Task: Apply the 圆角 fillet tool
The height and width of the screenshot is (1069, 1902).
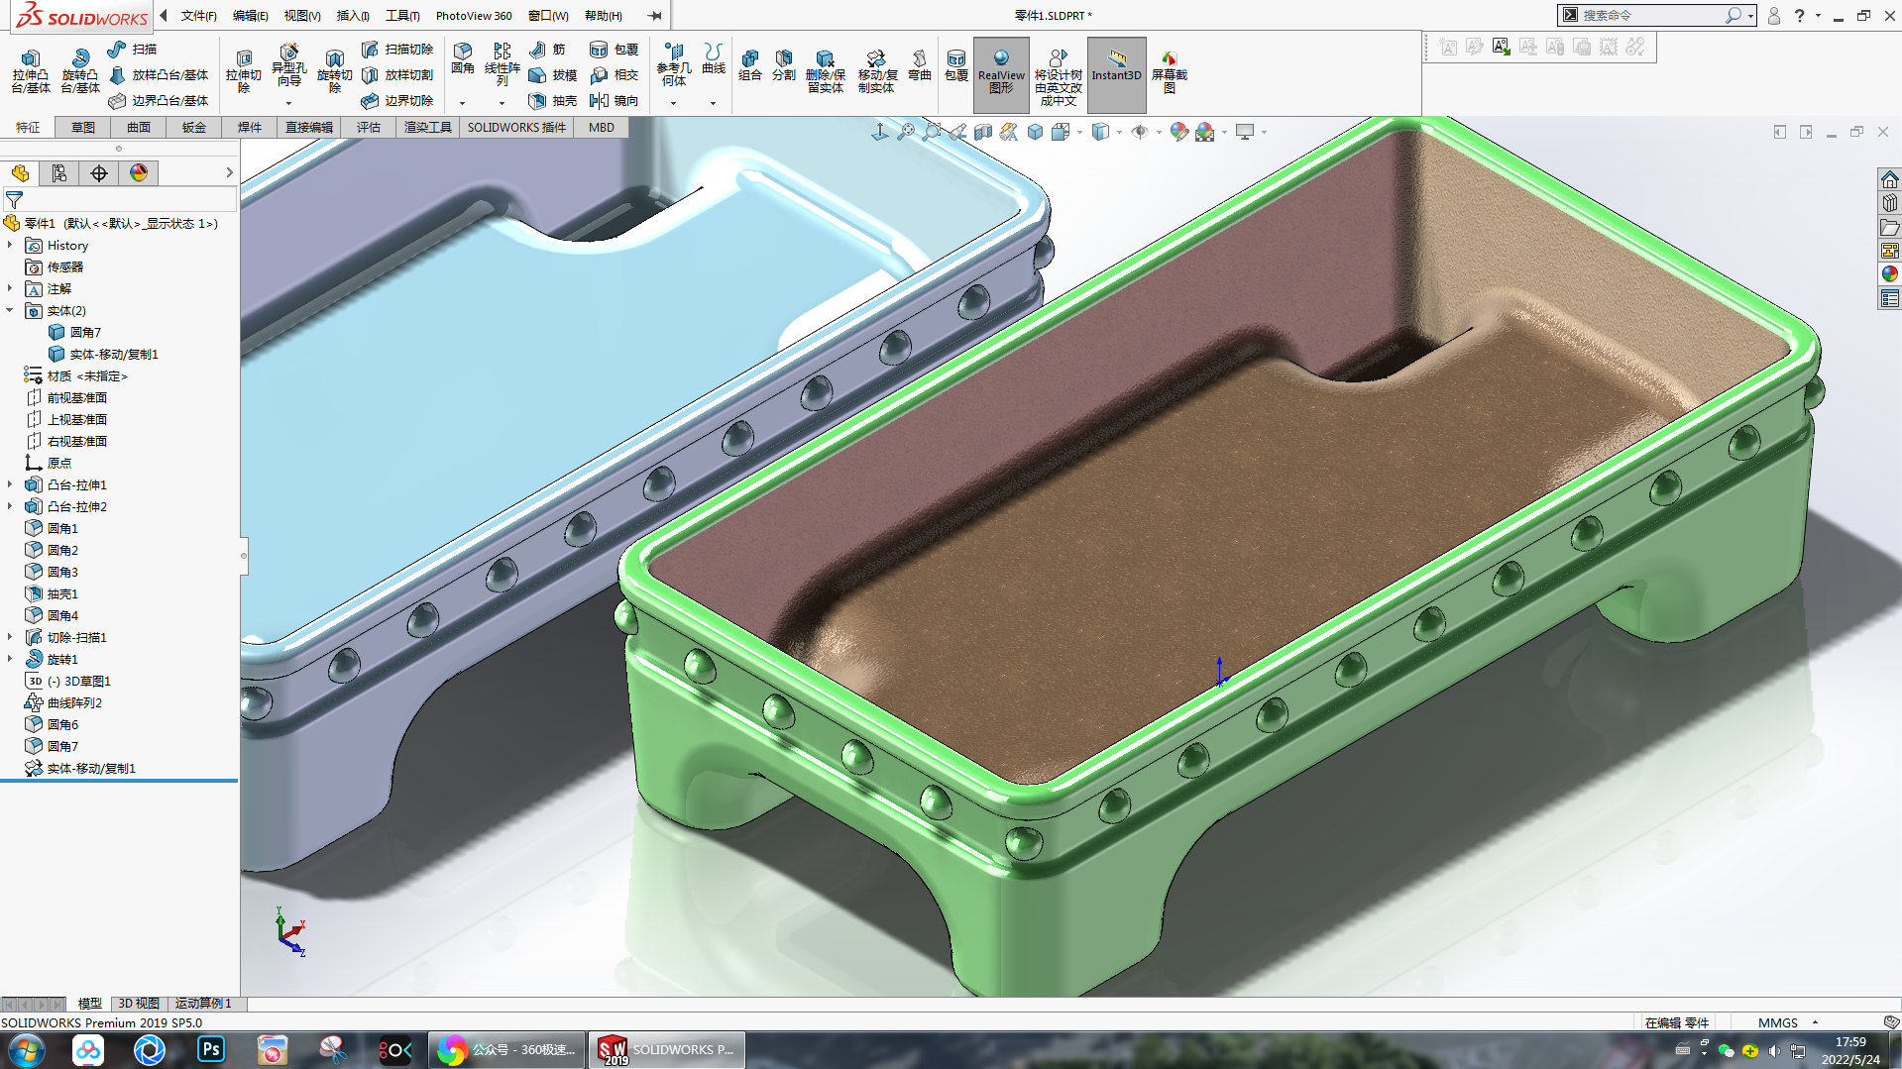Action: (463, 59)
